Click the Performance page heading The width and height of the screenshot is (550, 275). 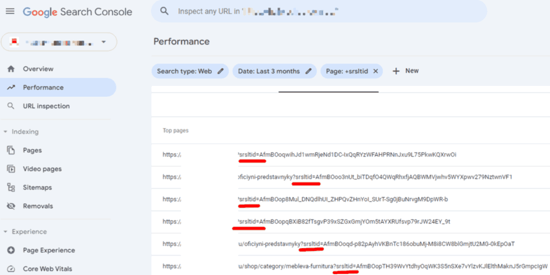click(182, 41)
